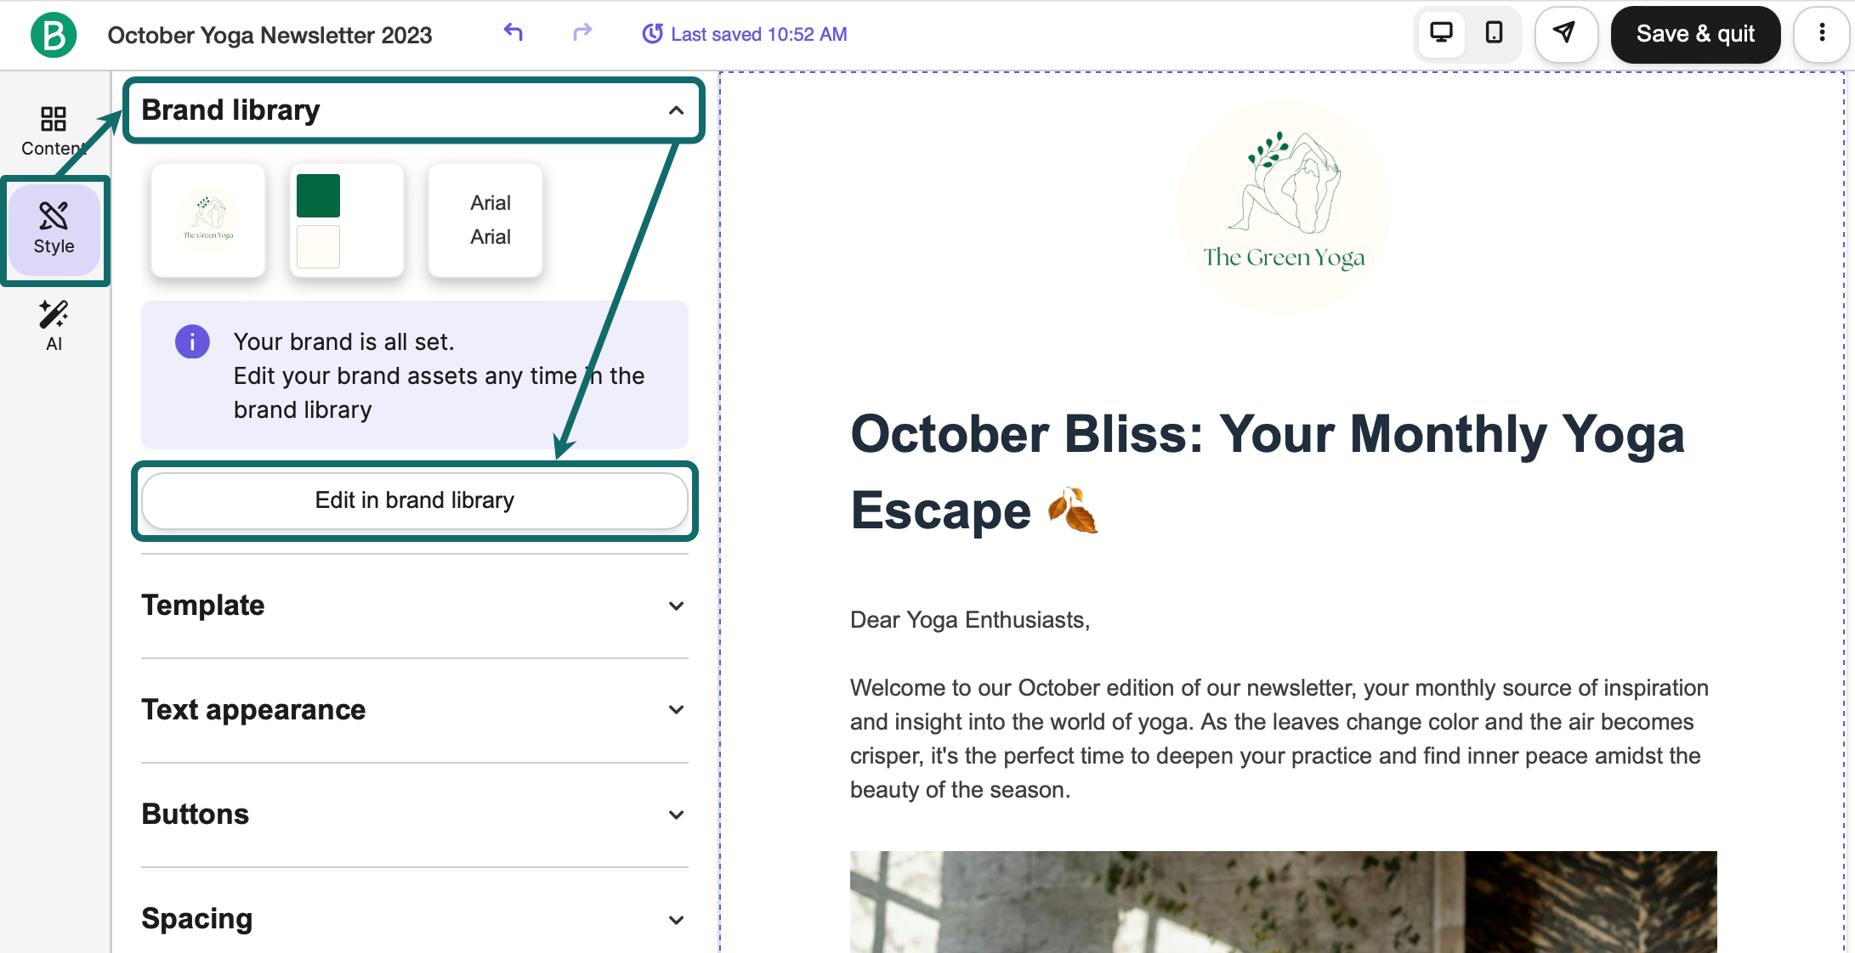Click the brand logo thumbnail card

click(x=208, y=221)
